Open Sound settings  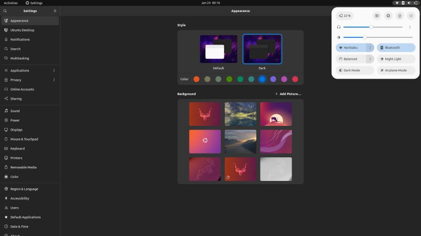pos(30,111)
